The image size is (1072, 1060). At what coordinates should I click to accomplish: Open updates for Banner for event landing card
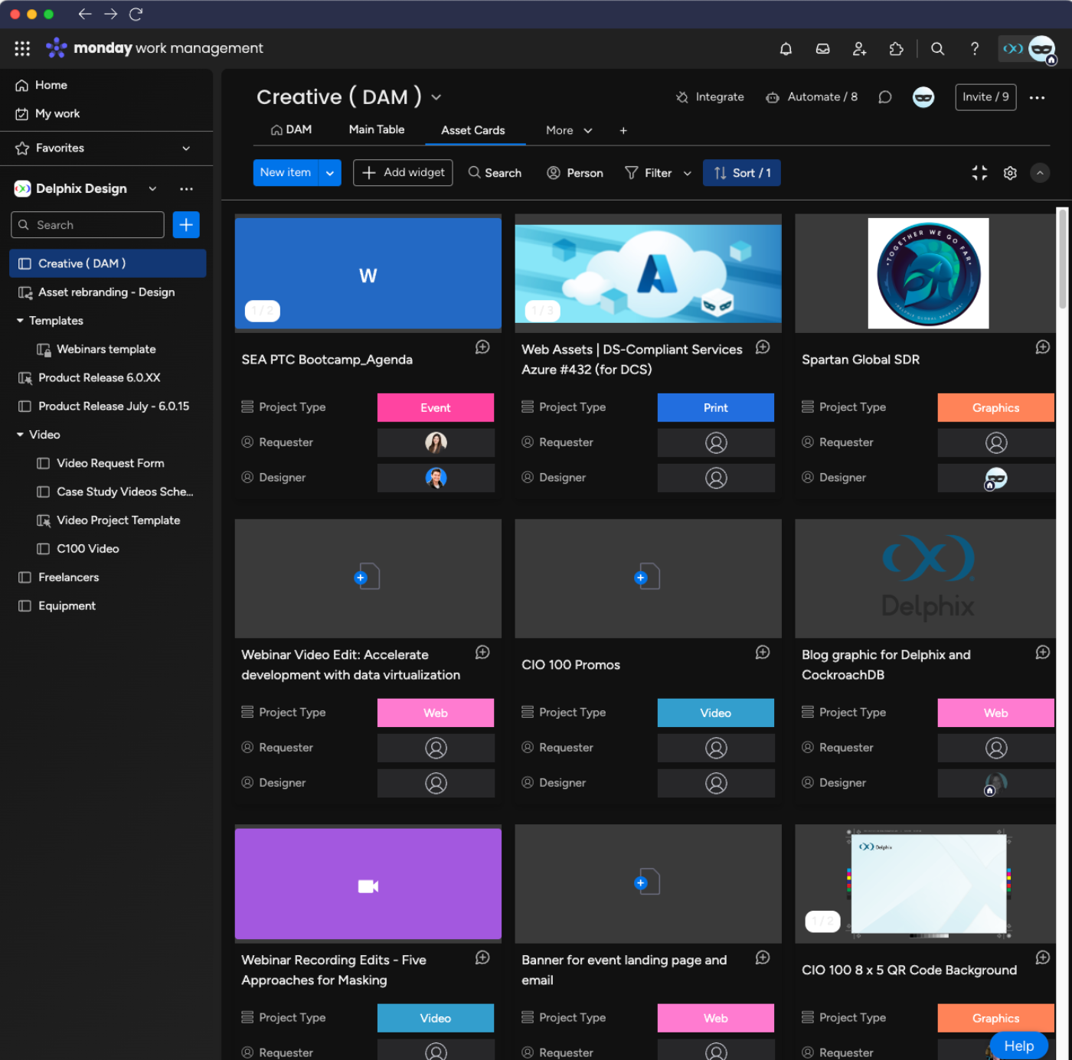pos(763,957)
